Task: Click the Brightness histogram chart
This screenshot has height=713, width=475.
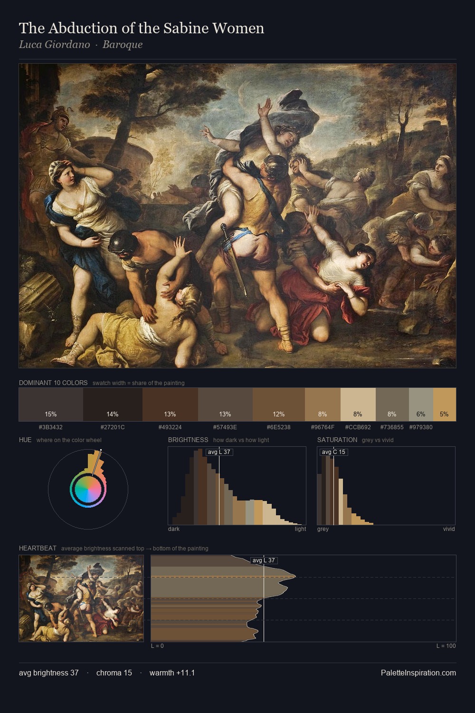Action: click(x=237, y=486)
